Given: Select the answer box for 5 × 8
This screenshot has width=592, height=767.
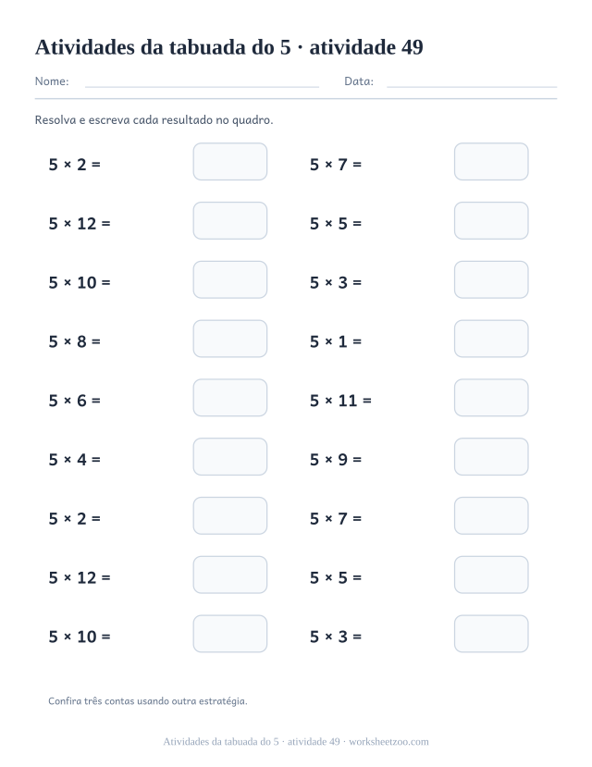Looking at the screenshot, I should click(x=230, y=339).
